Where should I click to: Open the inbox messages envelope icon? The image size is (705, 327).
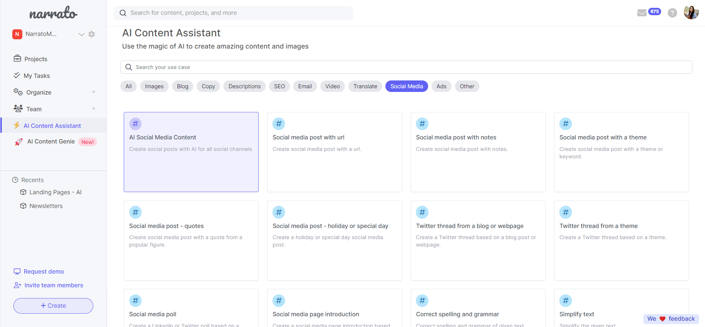tap(642, 13)
